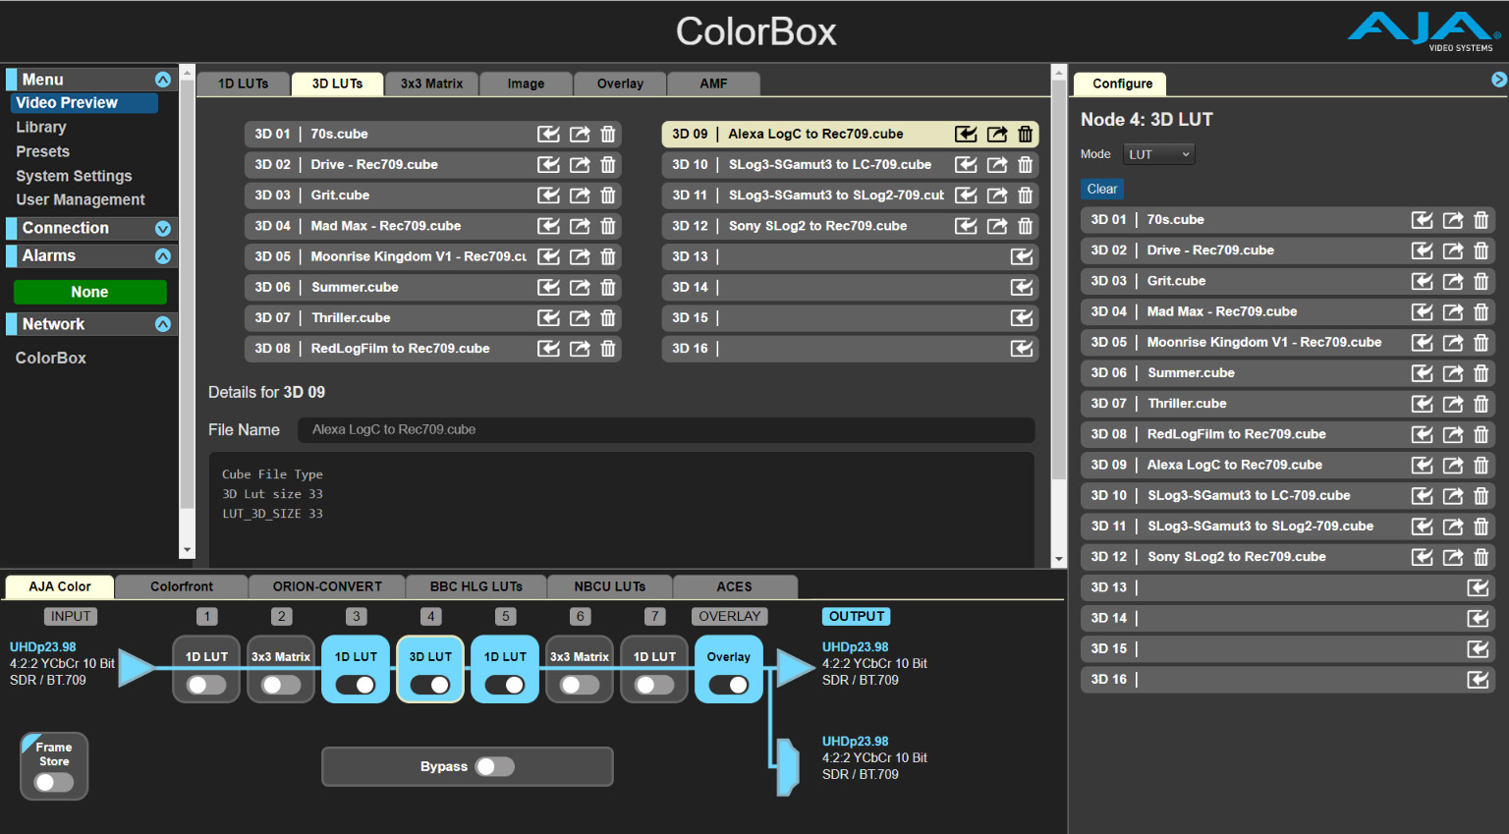Collapse the Alarms section
Screen dimensions: 1509x834
click(x=163, y=256)
